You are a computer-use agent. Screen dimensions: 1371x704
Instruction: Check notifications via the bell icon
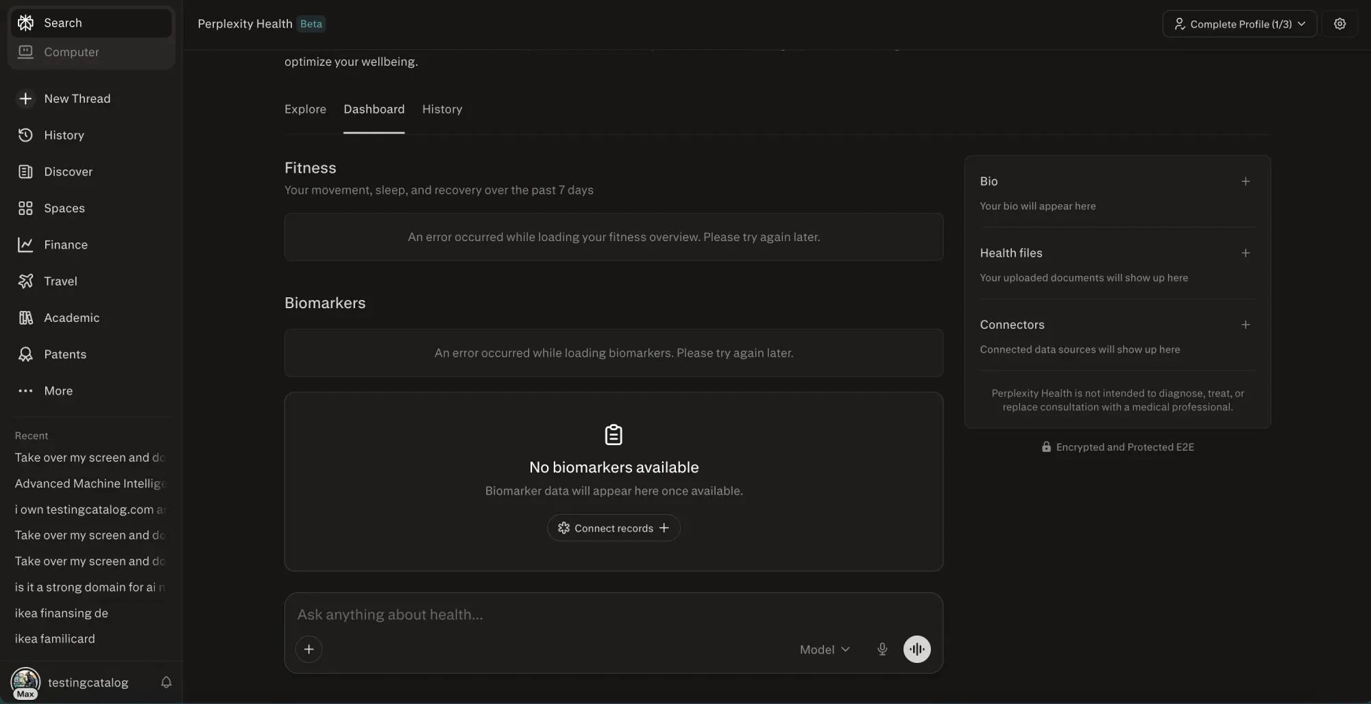click(166, 682)
